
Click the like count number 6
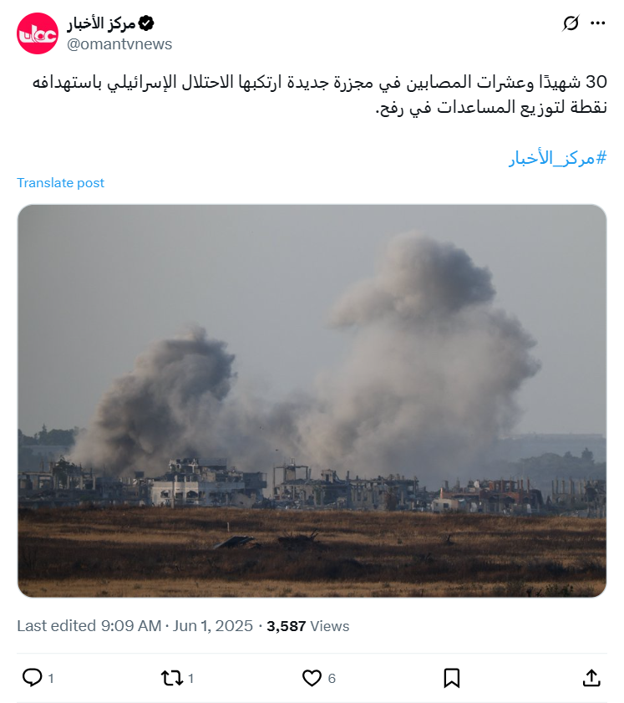[x=332, y=679]
